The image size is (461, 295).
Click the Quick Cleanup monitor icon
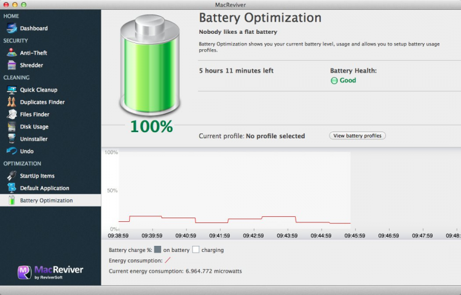[x=12, y=90]
